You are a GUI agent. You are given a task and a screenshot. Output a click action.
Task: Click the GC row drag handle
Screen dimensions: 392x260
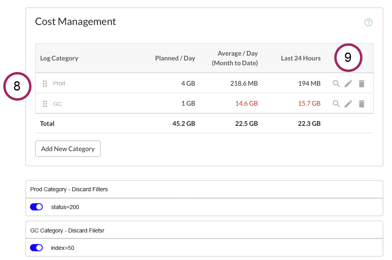tap(45, 104)
